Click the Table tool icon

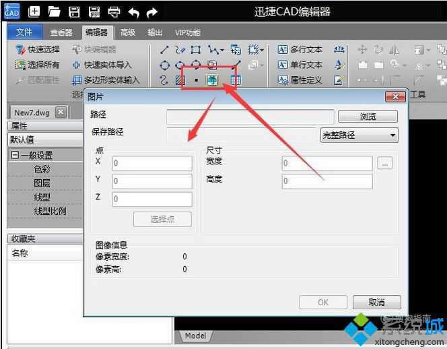click(x=236, y=80)
